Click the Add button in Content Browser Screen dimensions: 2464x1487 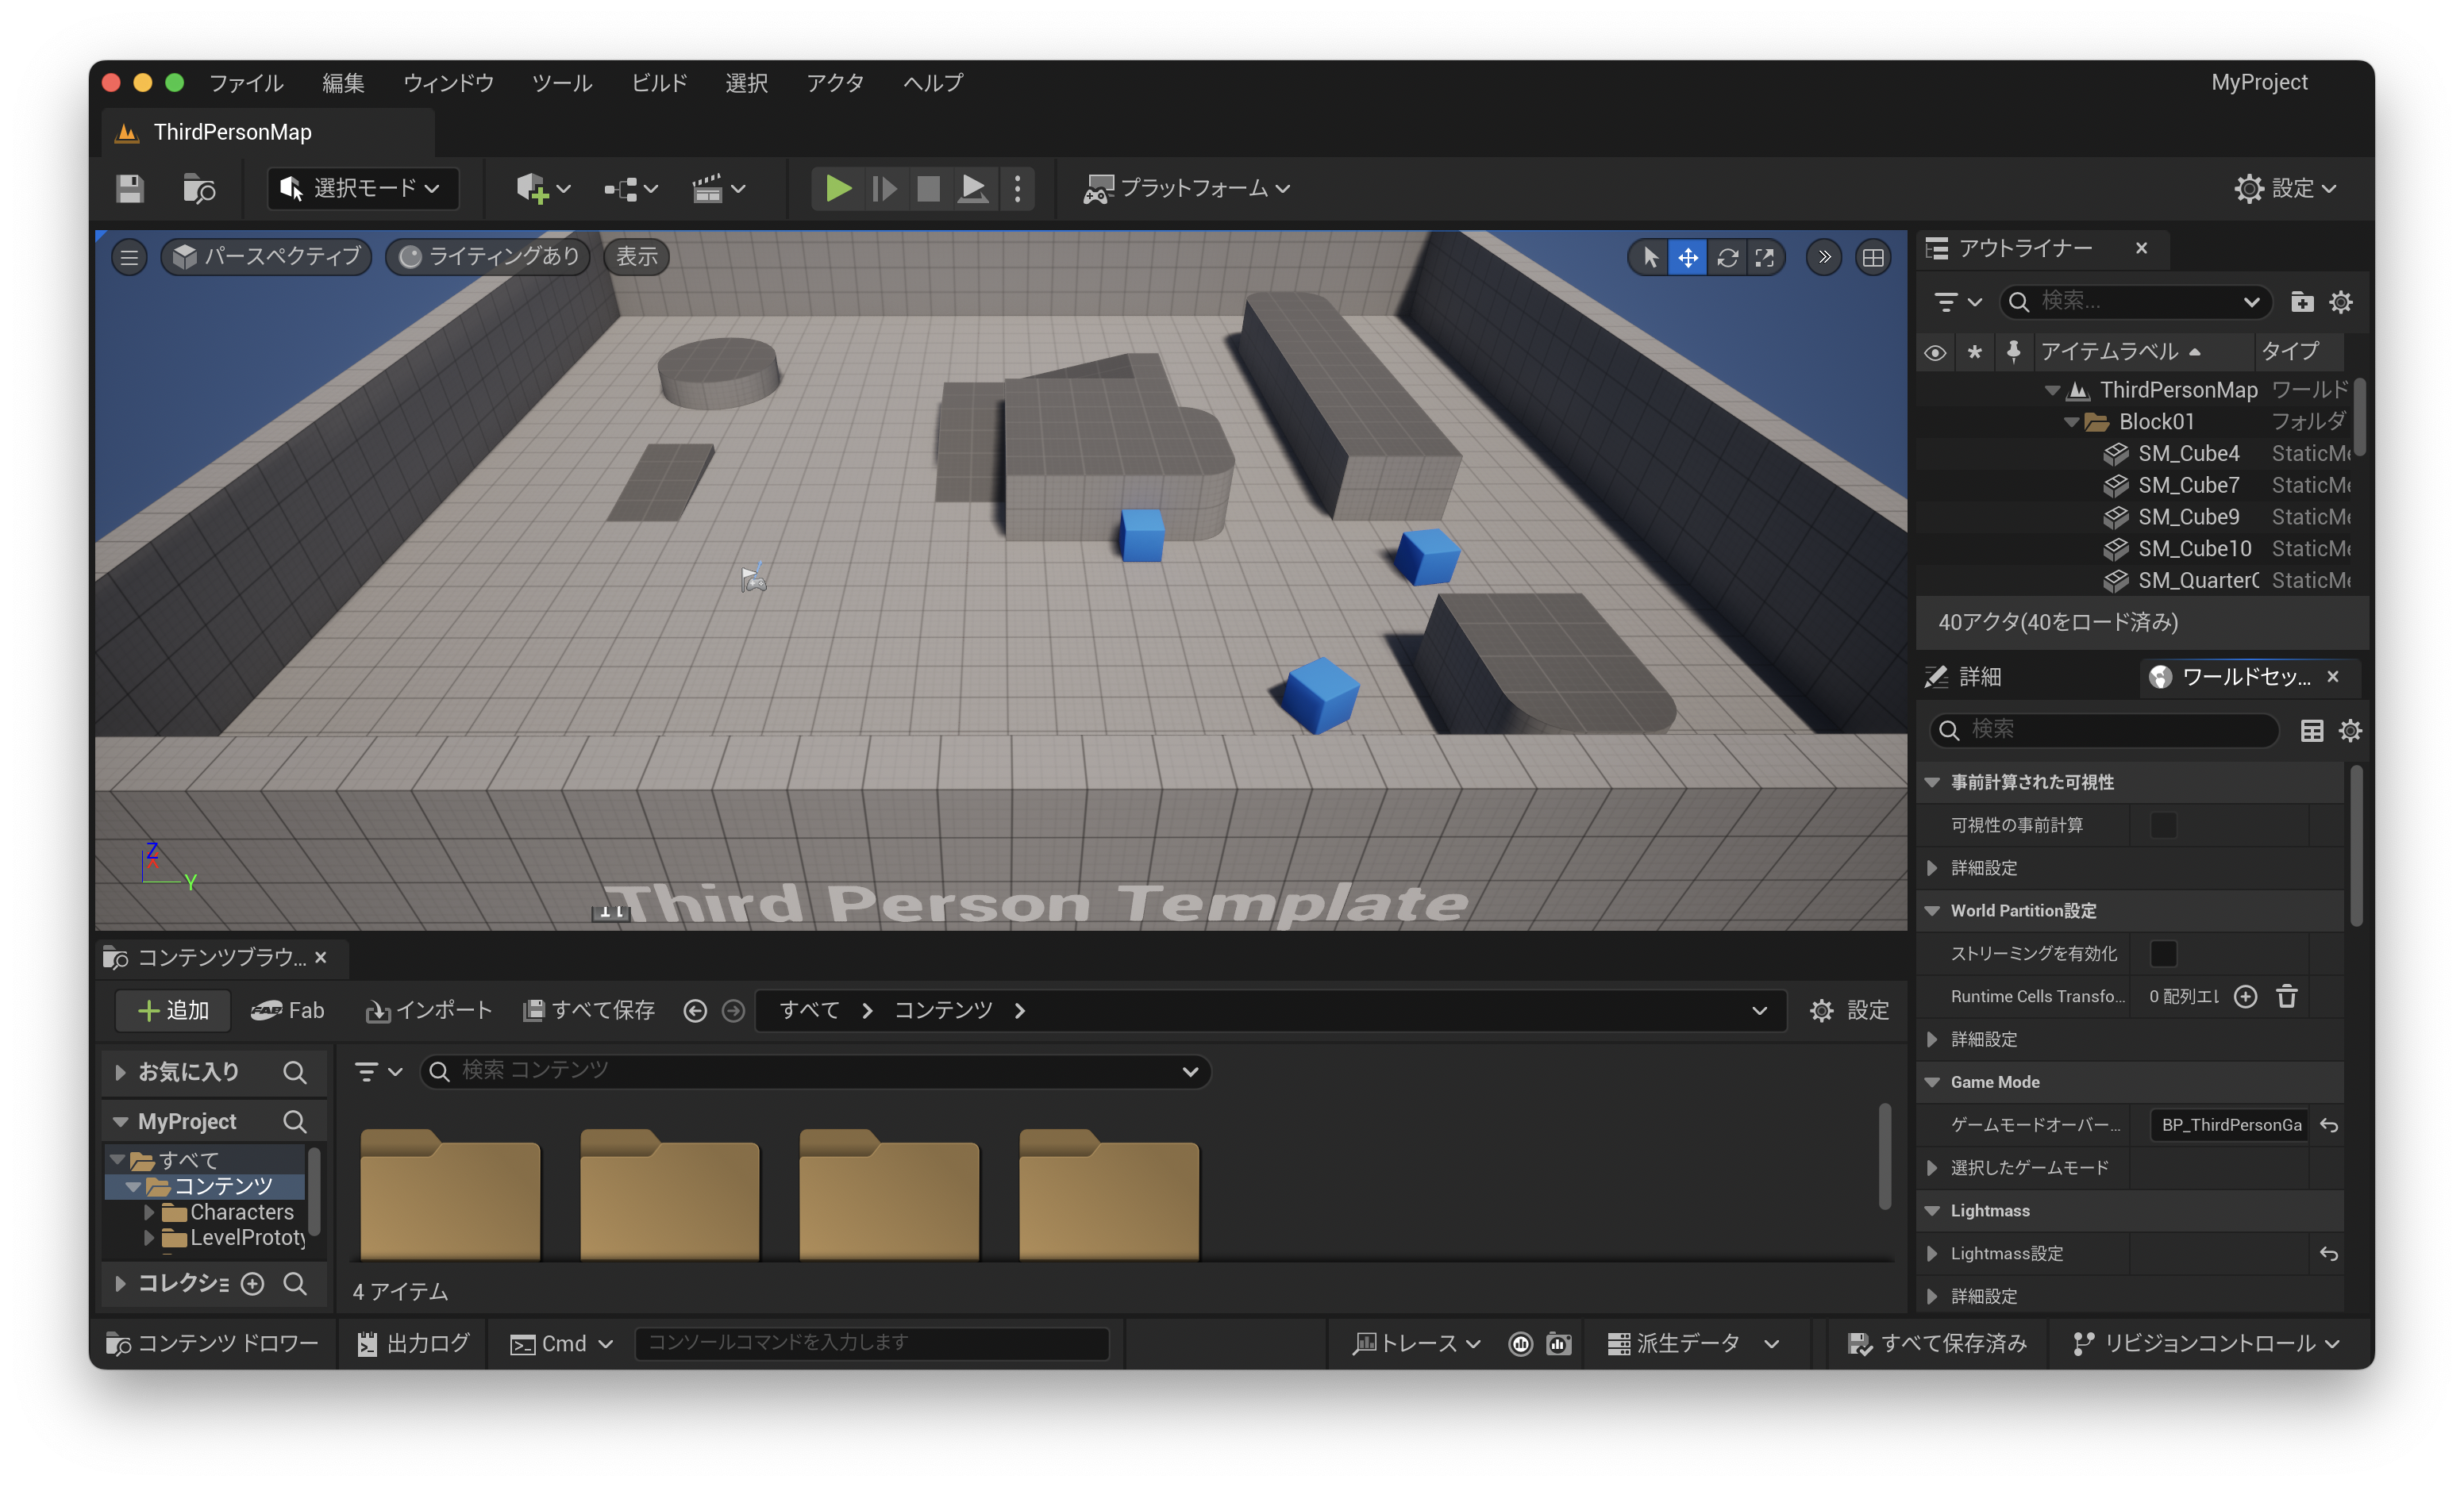click(173, 1010)
